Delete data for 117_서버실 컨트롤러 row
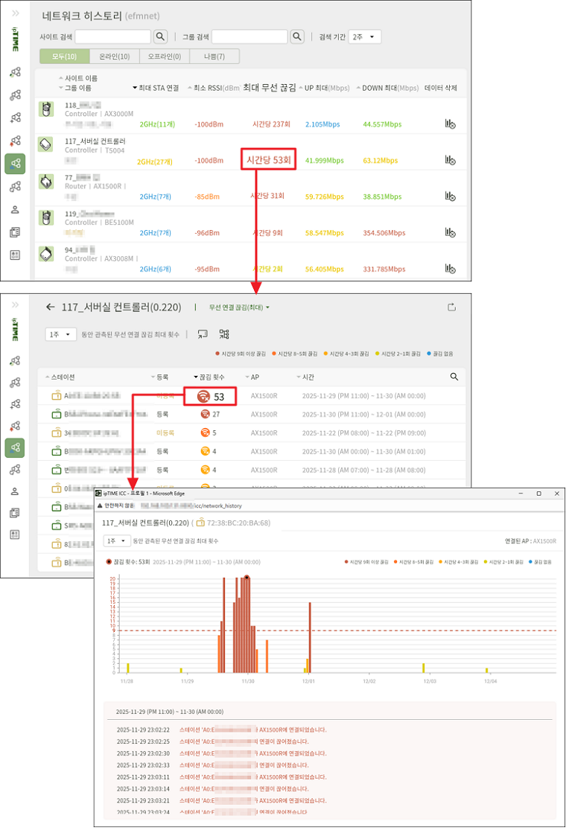Image resolution: width=566 pixels, height=833 pixels. [x=450, y=159]
